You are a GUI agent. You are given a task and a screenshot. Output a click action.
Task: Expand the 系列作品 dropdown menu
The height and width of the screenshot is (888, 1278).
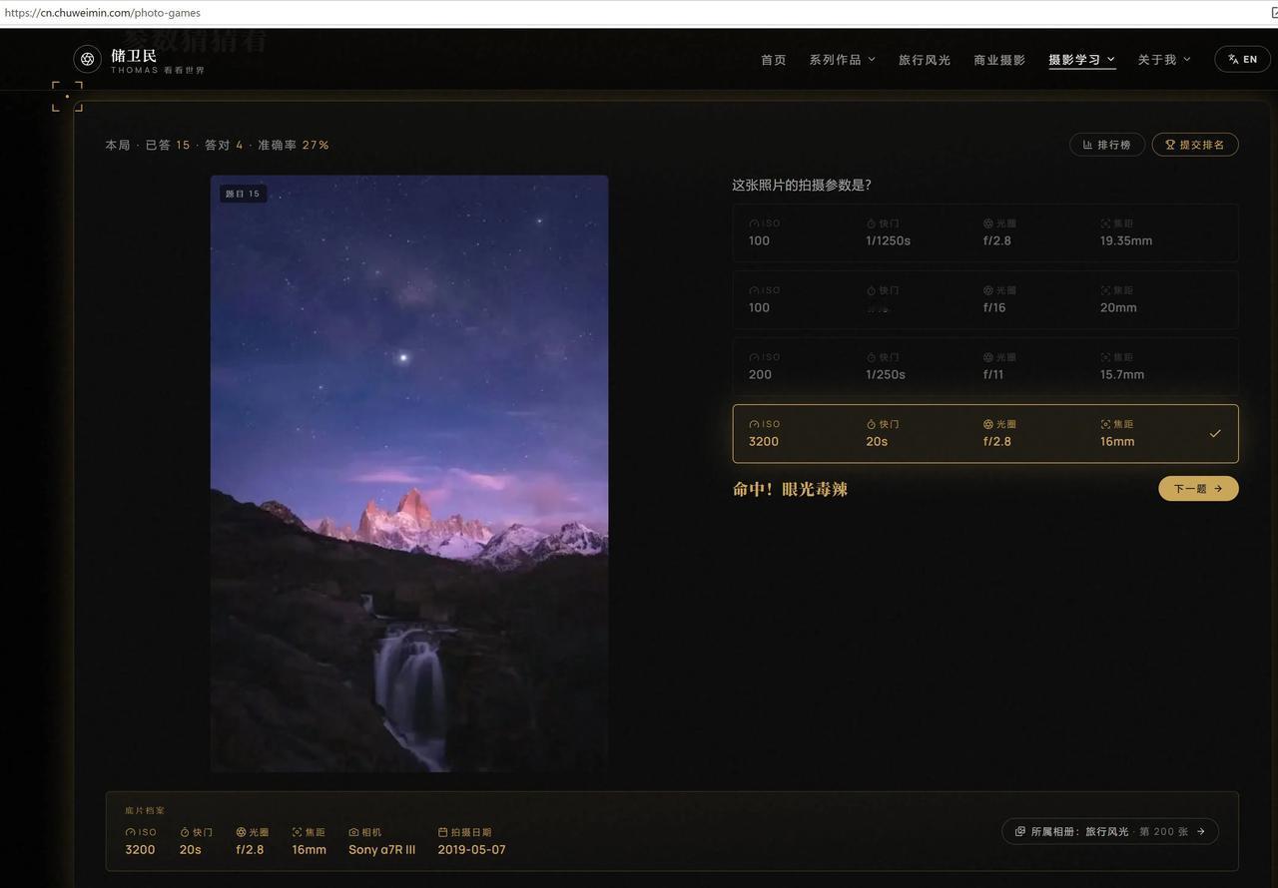pyautogui.click(x=842, y=60)
